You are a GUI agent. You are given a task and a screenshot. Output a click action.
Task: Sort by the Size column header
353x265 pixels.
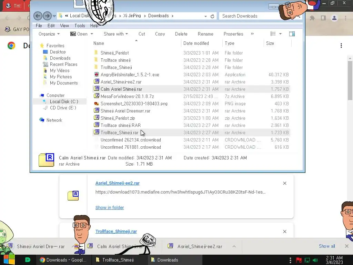(x=270, y=43)
